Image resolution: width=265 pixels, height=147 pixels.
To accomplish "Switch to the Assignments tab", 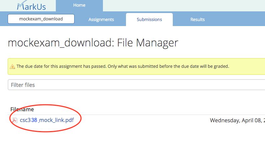I will [x=101, y=20].
